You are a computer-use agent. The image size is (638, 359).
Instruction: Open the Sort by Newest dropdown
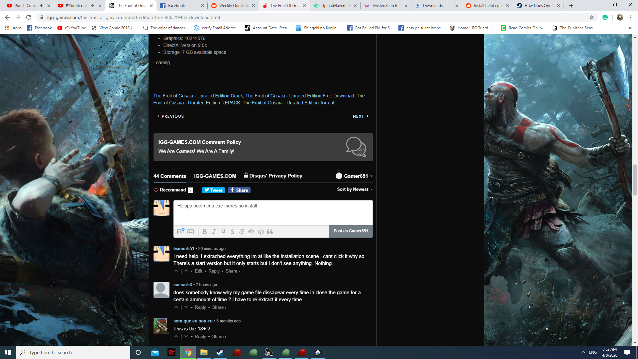355,189
